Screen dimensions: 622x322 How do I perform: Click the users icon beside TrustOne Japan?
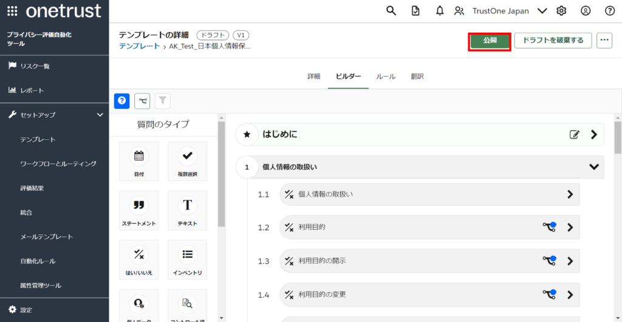[459, 11]
